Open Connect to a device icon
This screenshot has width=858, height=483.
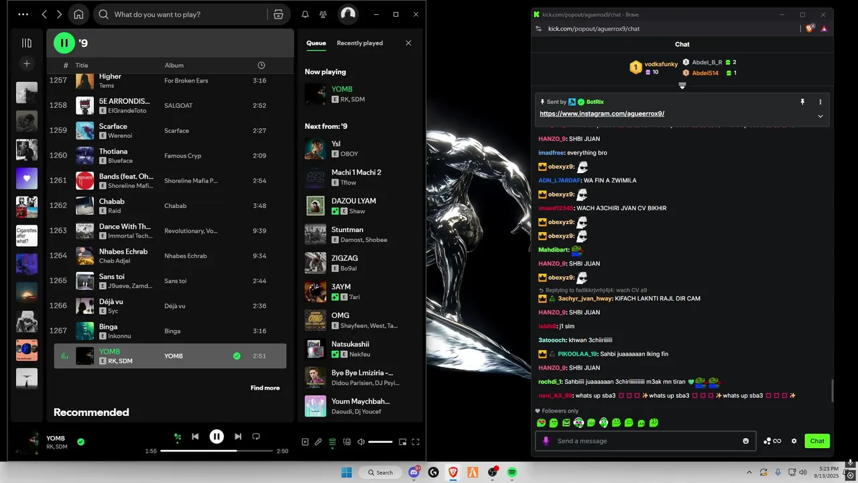point(347,442)
